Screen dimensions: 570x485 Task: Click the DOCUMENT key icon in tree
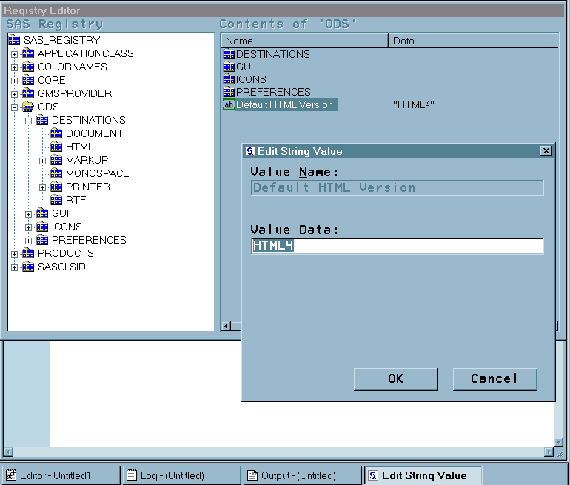click(56, 134)
